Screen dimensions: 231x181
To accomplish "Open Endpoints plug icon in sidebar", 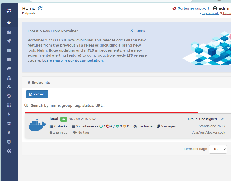I will coord(9,133).
